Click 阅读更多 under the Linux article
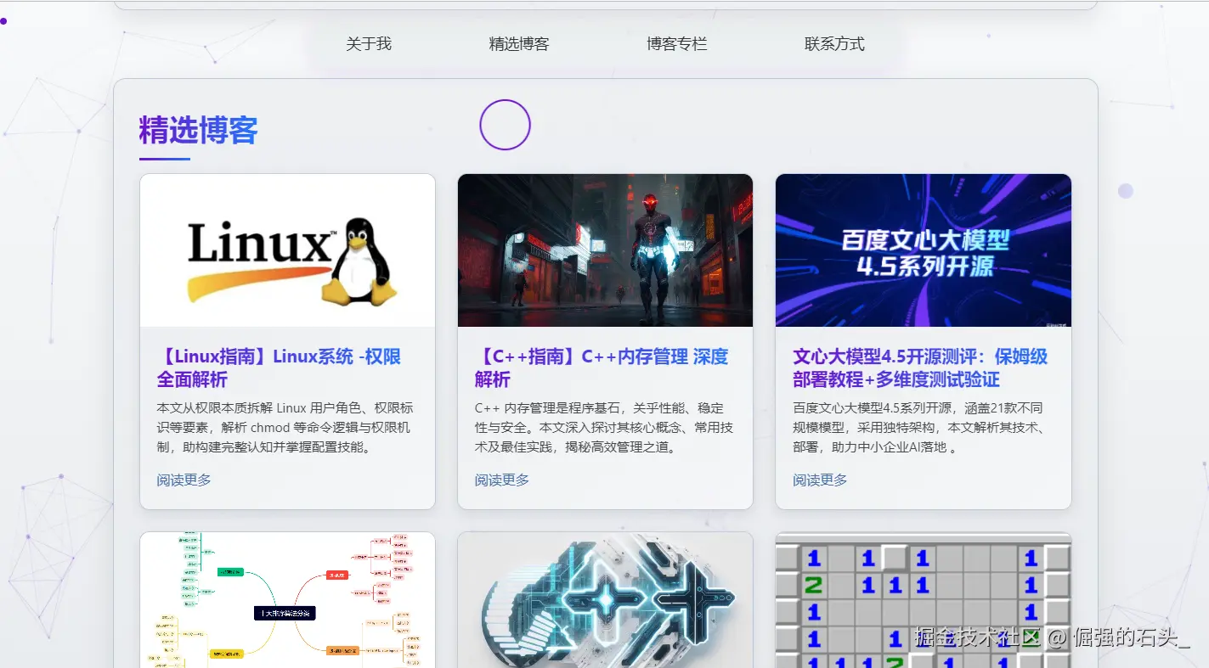1209x668 pixels. tap(183, 480)
